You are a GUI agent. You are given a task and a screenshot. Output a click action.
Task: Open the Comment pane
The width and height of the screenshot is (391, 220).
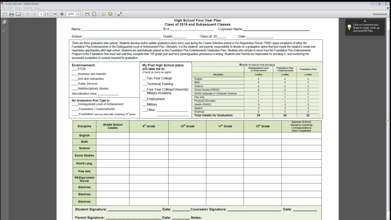[x=380, y=14]
